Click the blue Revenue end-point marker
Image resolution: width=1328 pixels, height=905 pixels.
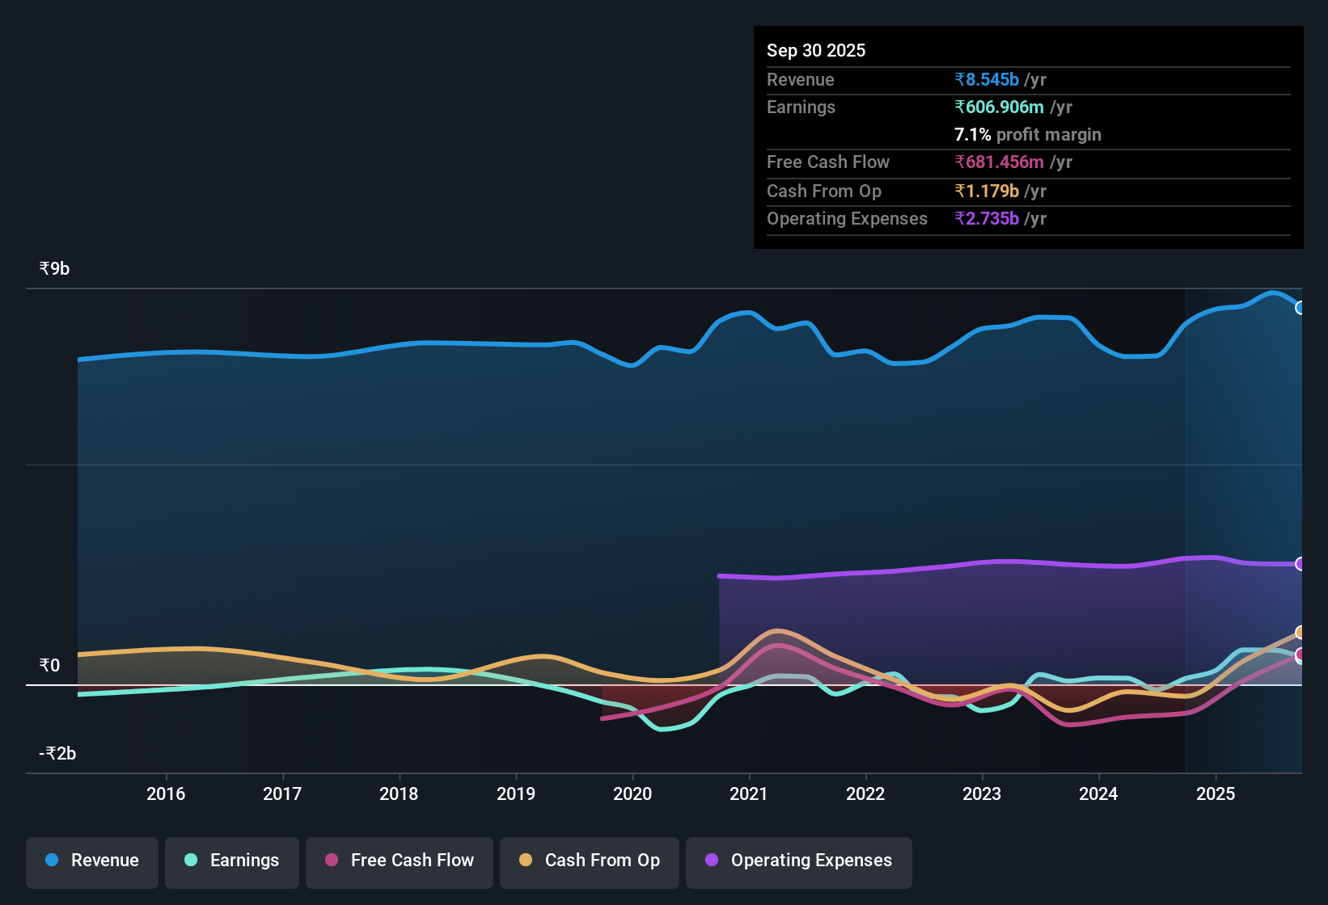coord(1301,308)
